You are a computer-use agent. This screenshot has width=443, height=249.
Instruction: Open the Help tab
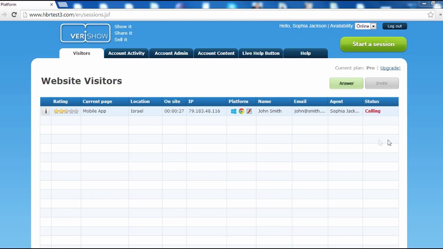[x=306, y=53]
